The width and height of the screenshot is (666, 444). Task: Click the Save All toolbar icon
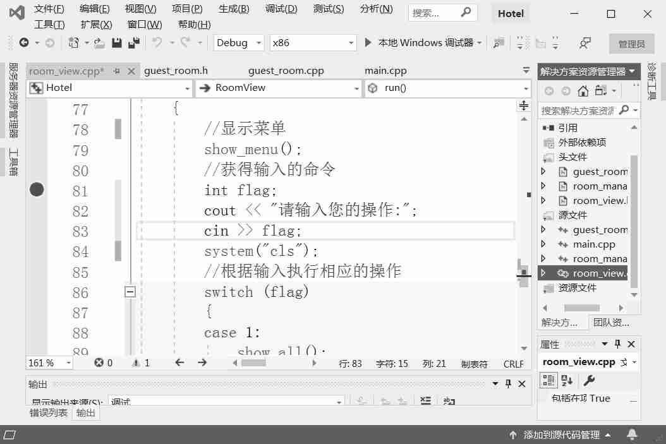[133, 43]
